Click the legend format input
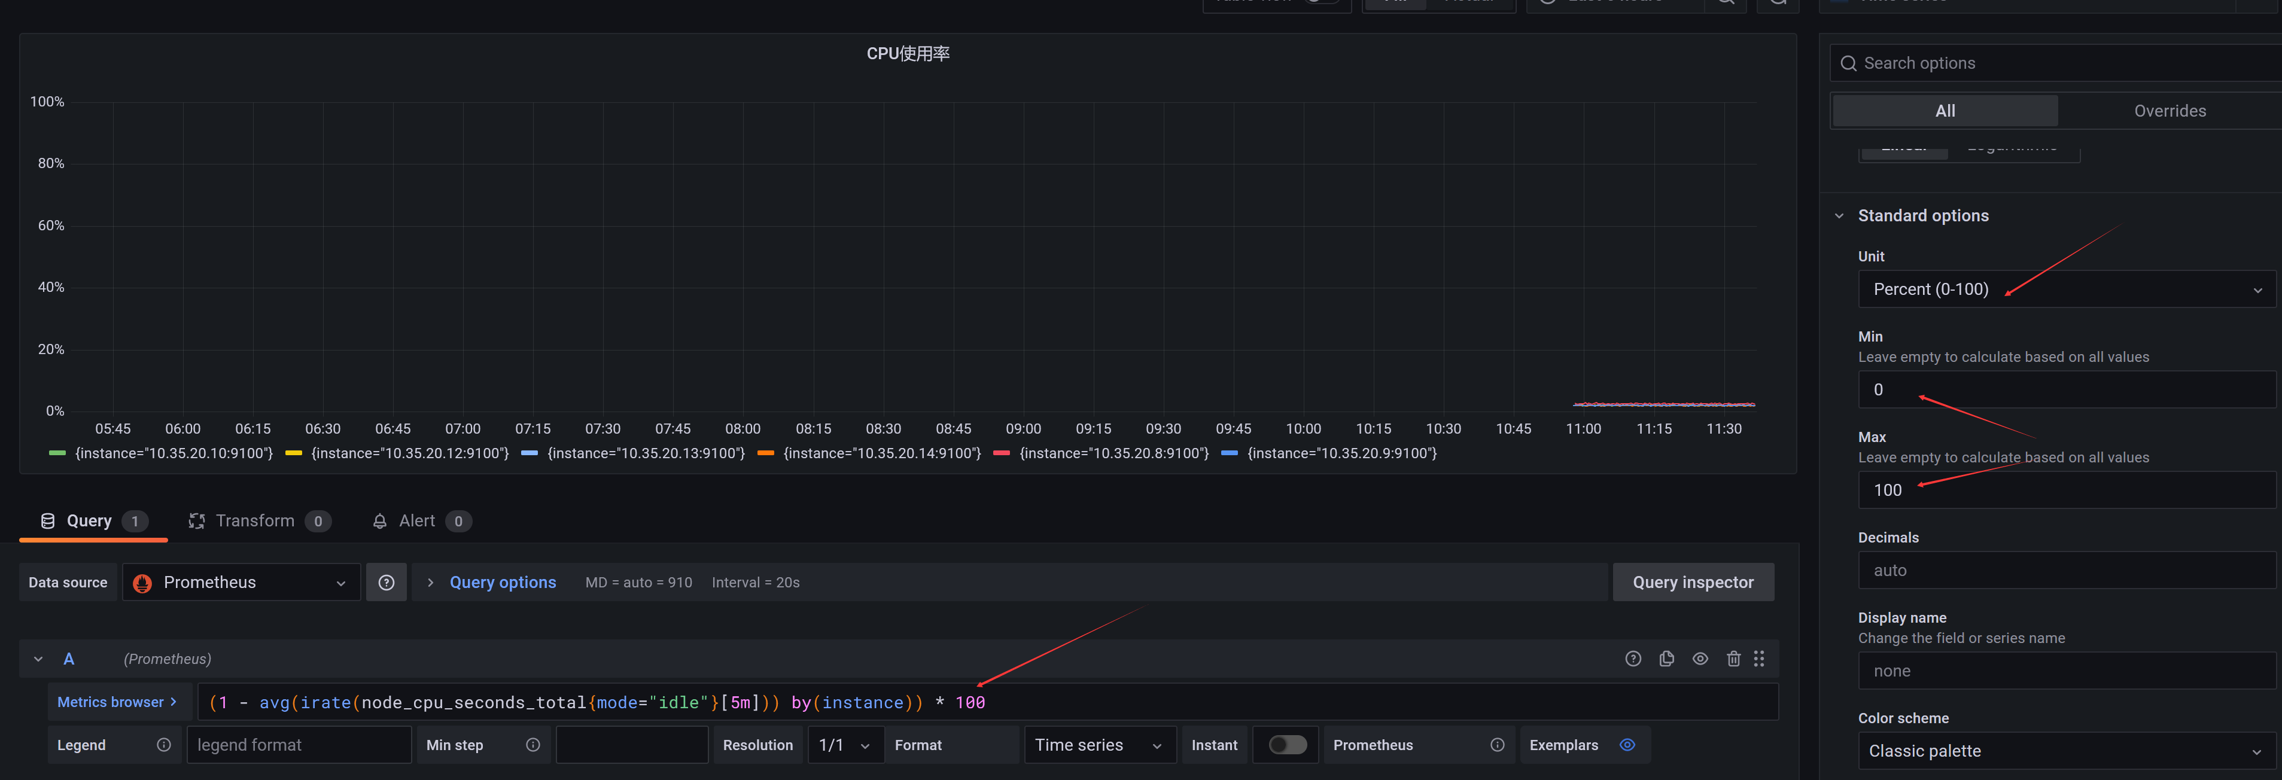Screen dimensions: 2282x780 [299, 745]
